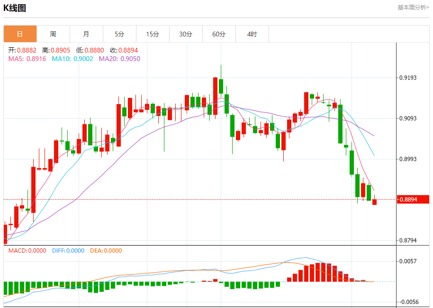Screen dimensions: 433x308
Task: Open the 15分 interval tab
Action: click(x=153, y=34)
